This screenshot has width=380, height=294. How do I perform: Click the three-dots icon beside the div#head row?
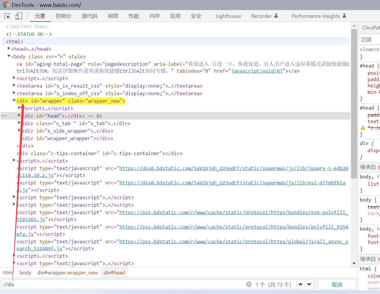(x=3, y=116)
